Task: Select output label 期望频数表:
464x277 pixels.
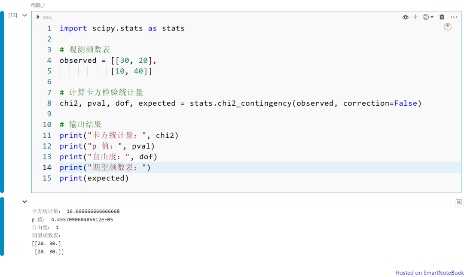Action: click(x=46, y=236)
